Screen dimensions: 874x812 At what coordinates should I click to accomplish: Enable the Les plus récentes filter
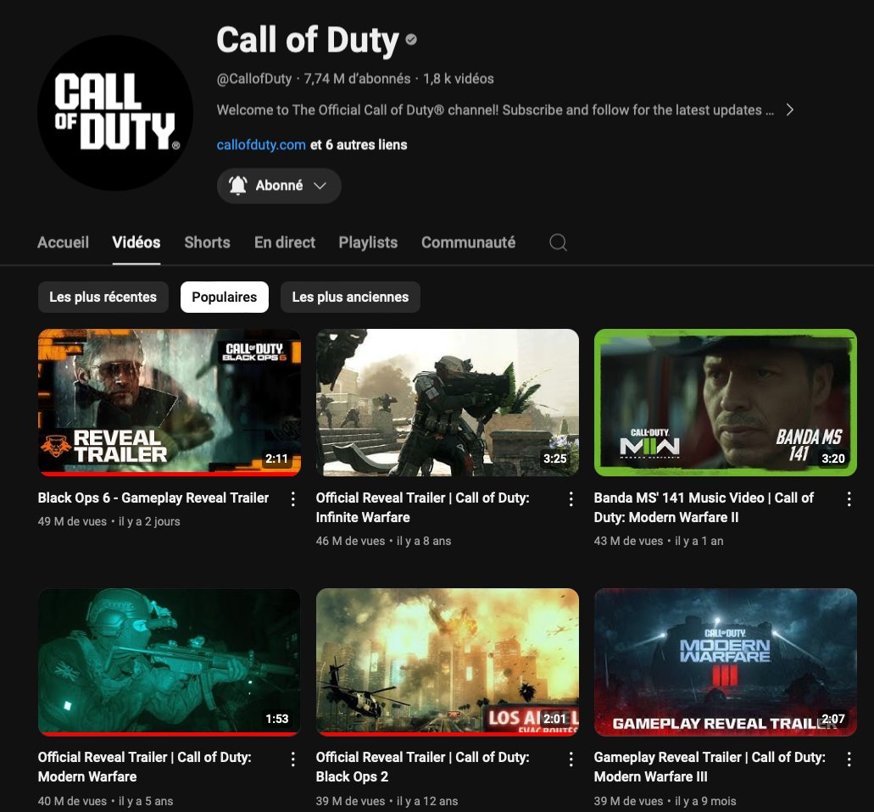pos(103,297)
